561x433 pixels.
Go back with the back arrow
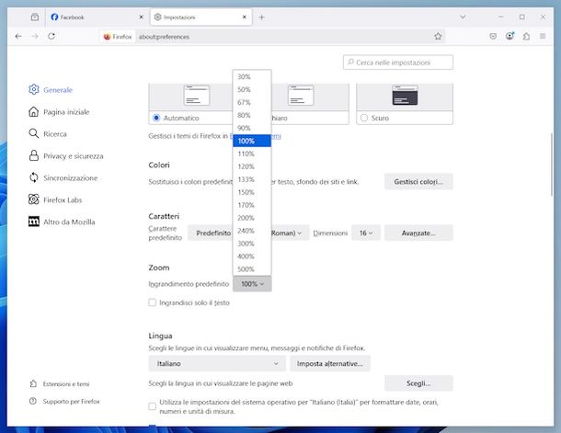pyautogui.click(x=18, y=36)
